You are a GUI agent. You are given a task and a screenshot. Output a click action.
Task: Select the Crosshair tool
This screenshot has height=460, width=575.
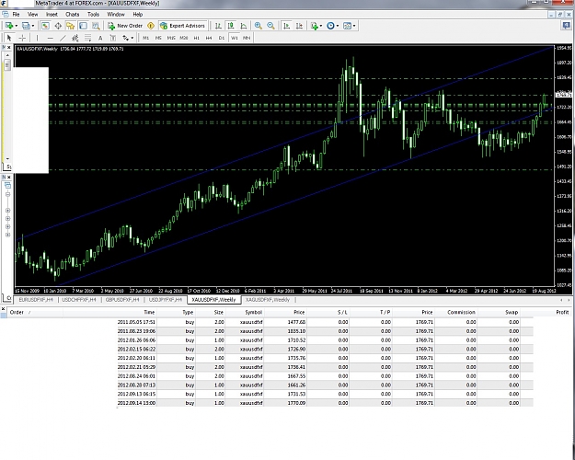tap(22, 38)
